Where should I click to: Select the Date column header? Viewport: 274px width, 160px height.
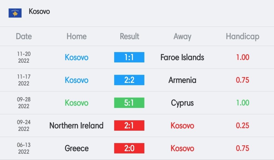point(24,36)
